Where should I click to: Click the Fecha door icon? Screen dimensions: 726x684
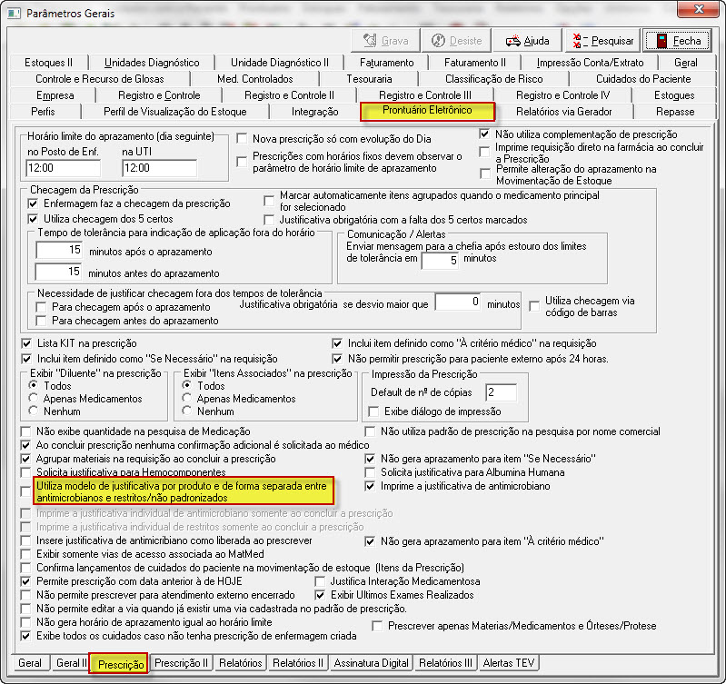pos(661,41)
